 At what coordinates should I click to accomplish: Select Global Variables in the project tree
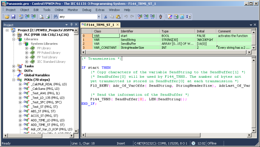click(37, 75)
